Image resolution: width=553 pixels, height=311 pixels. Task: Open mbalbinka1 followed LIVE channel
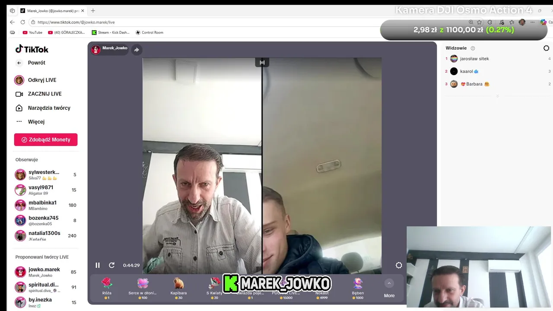click(46, 205)
